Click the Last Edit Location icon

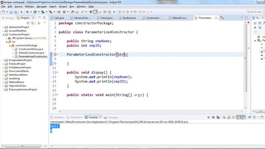135,12
